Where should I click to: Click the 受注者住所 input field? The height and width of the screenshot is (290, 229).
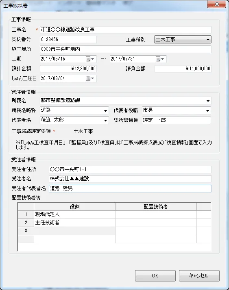130,169
